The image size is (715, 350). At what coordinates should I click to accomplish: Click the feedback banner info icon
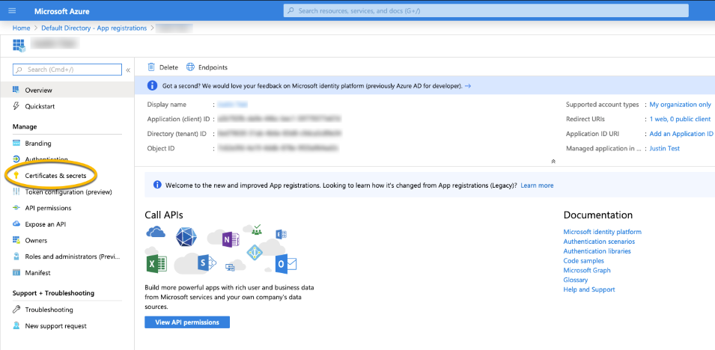pyautogui.click(x=152, y=85)
